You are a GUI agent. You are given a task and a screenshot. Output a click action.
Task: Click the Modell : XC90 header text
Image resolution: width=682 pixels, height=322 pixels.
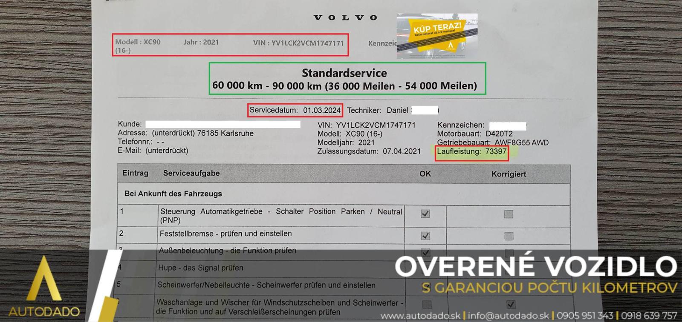coord(138,46)
